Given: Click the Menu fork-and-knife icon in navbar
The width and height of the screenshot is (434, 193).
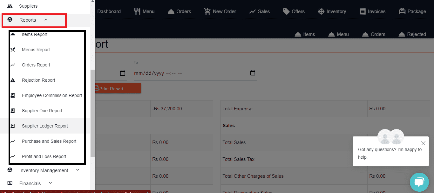Looking at the screenshot, I should [137, 11].
